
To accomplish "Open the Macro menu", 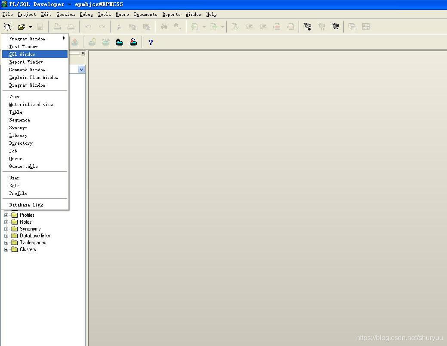I will pos(122,14).
